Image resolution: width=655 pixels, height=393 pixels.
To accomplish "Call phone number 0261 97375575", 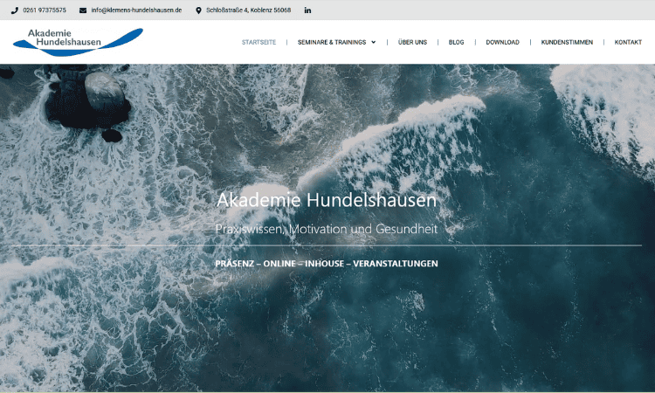I will (x=45, y=10).
